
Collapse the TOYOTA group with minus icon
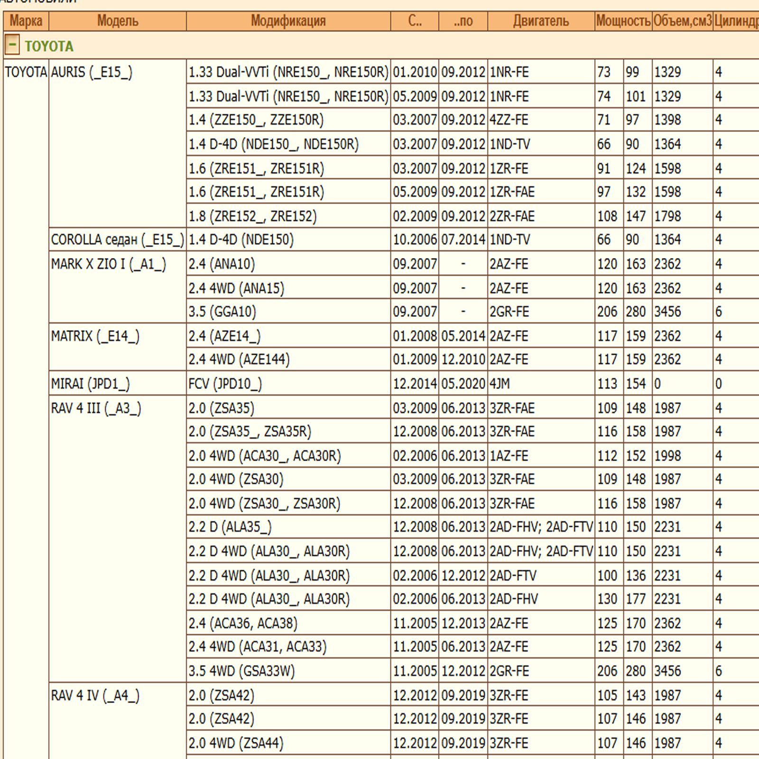click(x=12, y=46)
